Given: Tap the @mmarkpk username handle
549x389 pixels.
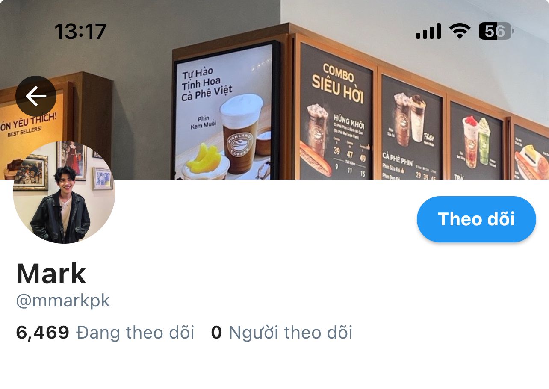Looking at the screenshot, I should [x=63, y=301].
